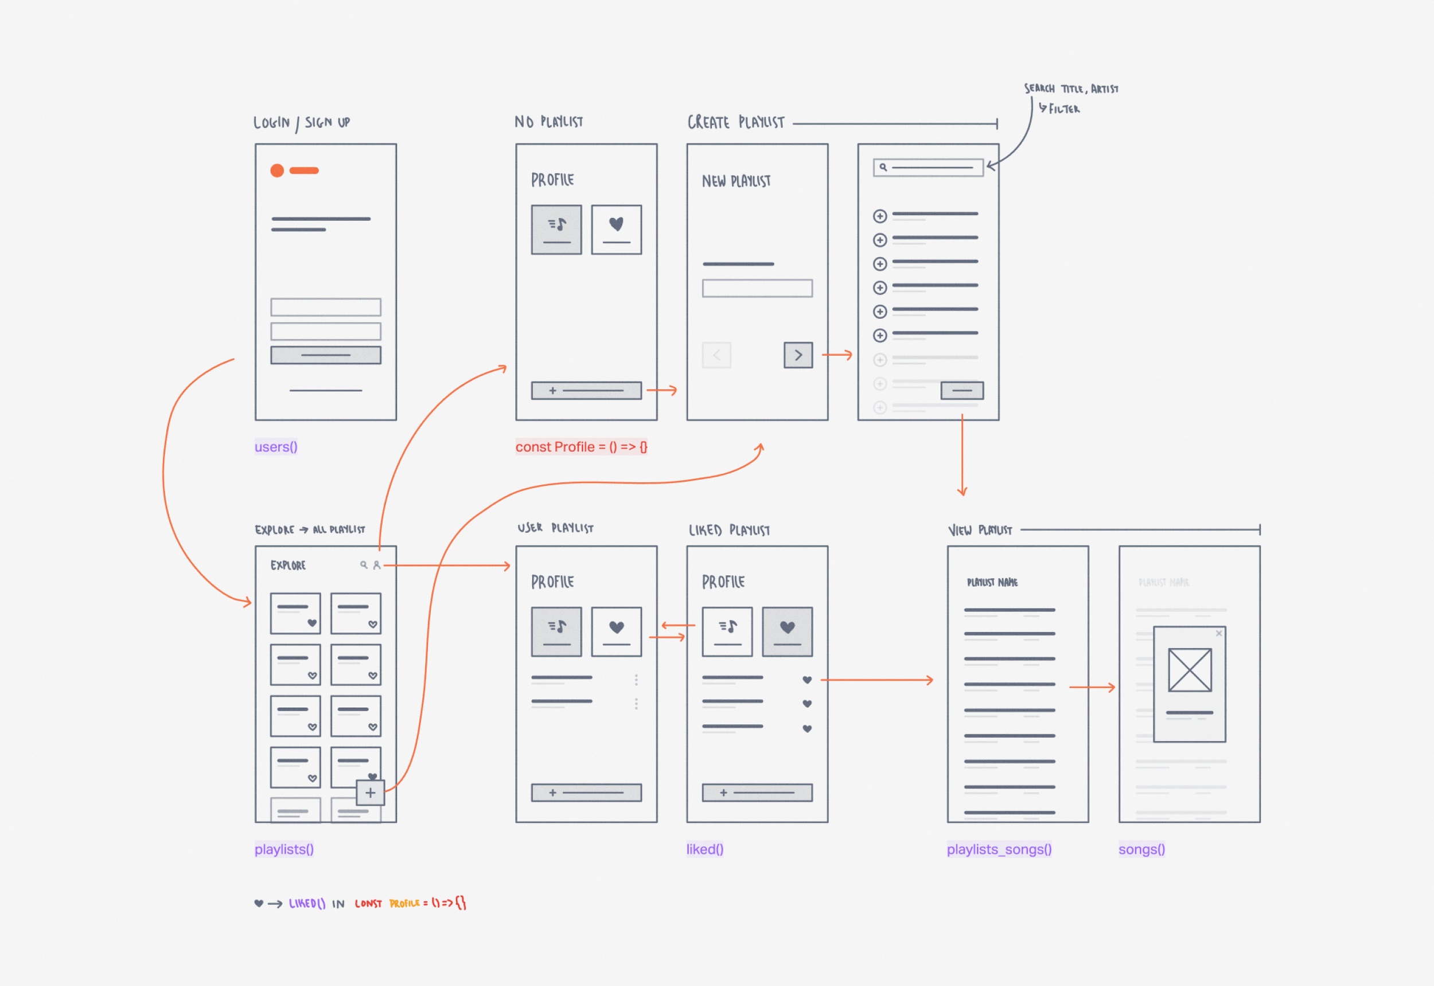
Task: Close the song detail popup
Action: click(x=1218, y=633)
